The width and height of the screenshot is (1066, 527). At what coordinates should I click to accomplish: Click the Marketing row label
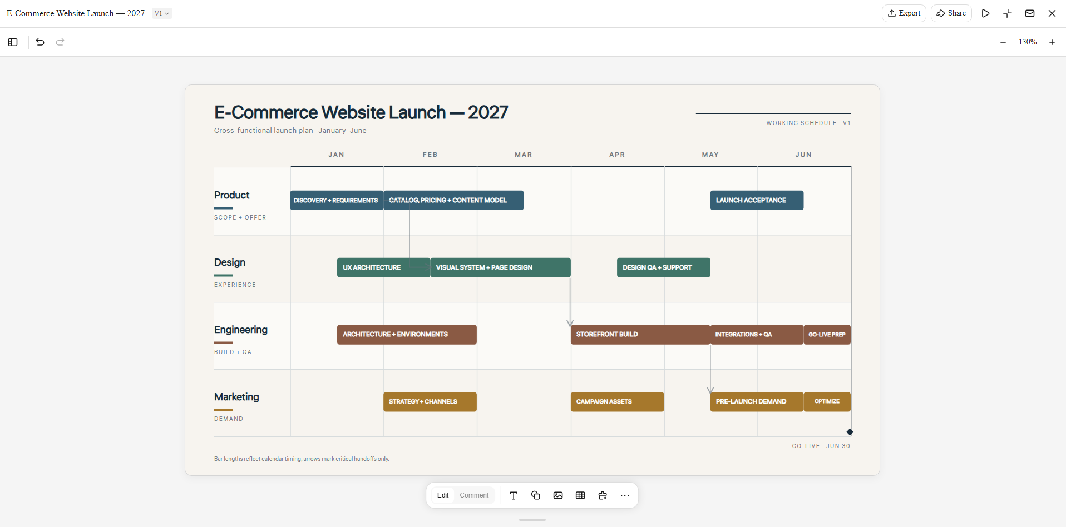pos(236,397)
